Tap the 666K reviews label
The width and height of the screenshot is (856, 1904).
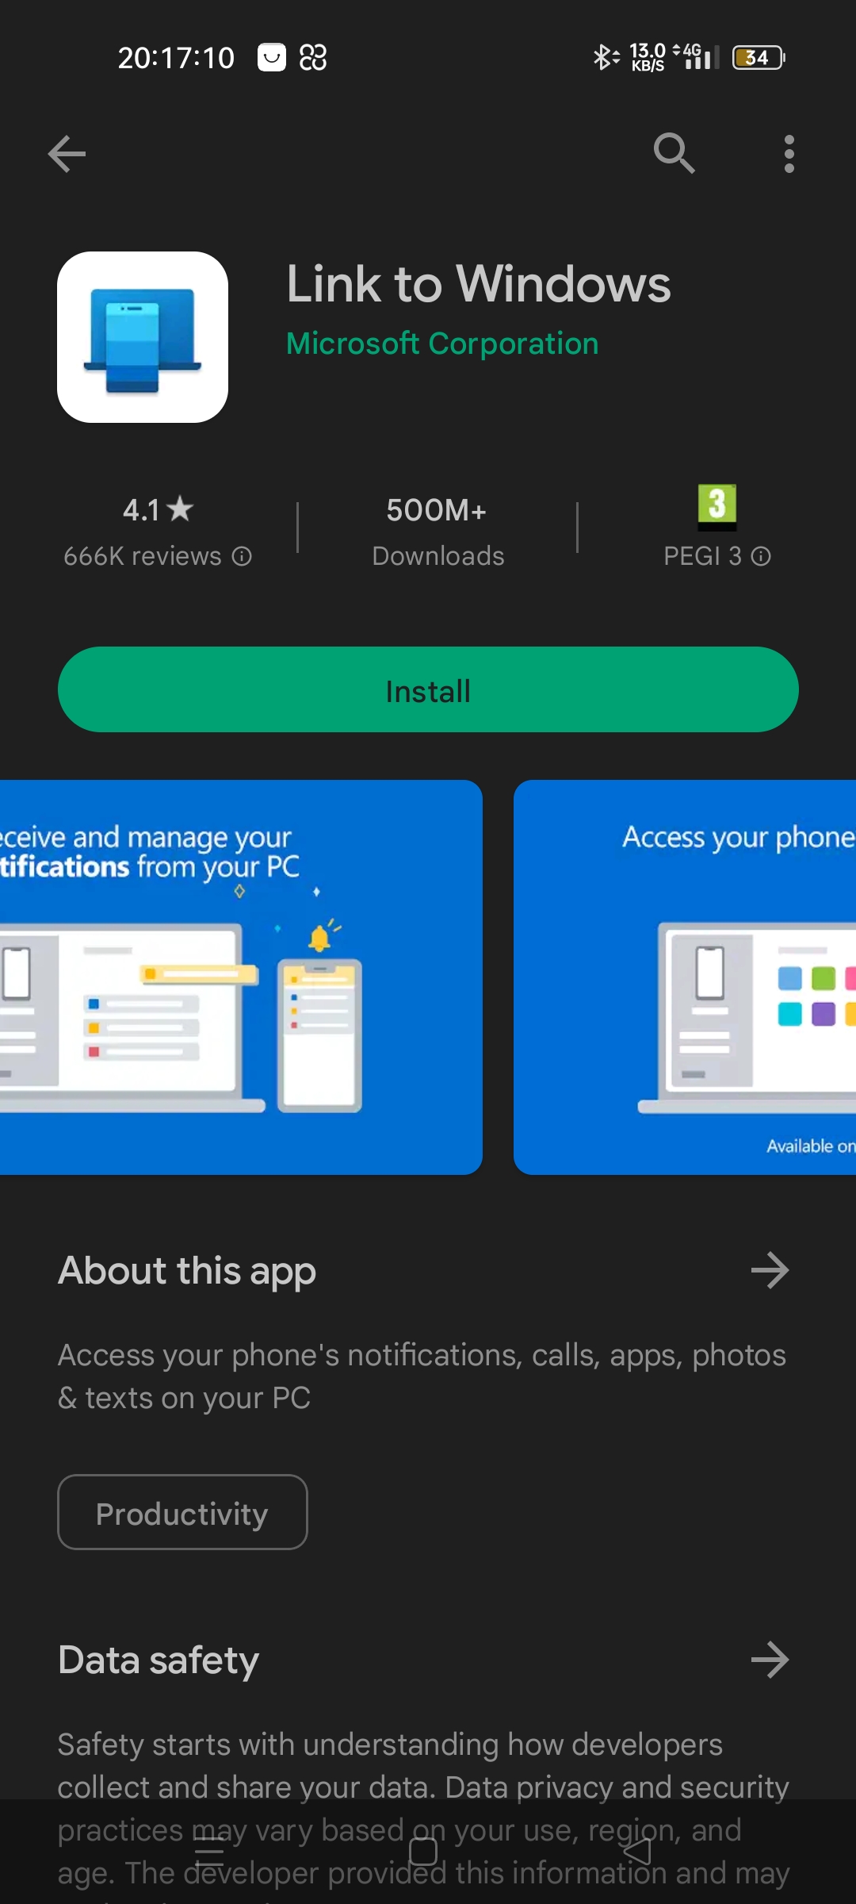tap(143, 557)
